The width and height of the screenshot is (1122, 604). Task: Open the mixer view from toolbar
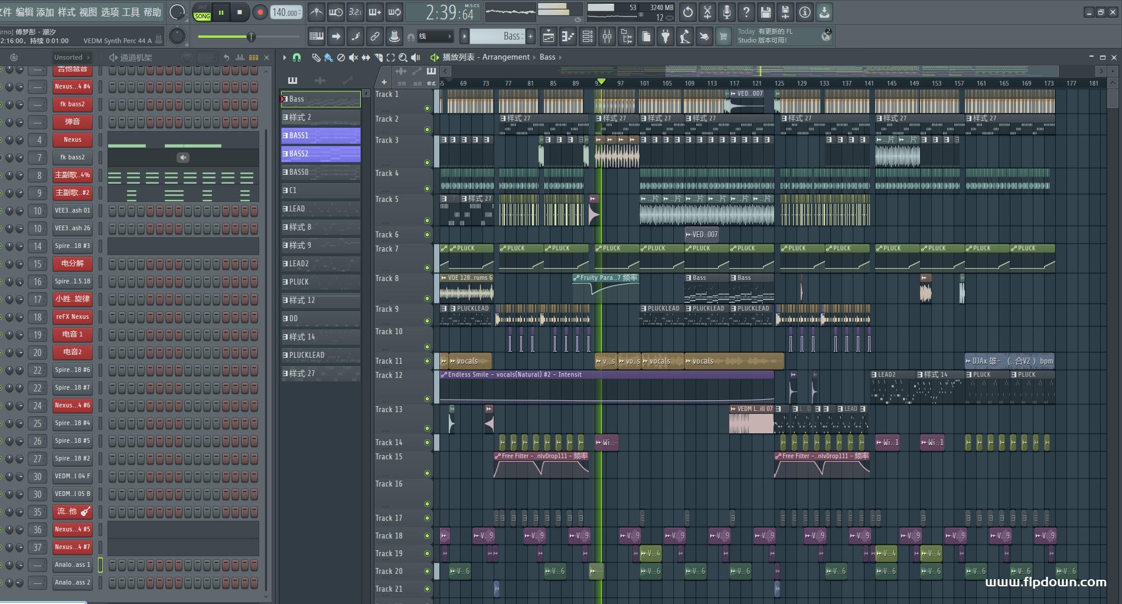click(x=607, y=37)
